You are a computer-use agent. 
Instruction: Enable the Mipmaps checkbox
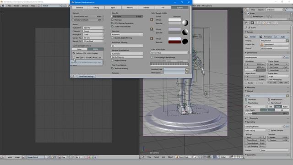tap(112, 20)
